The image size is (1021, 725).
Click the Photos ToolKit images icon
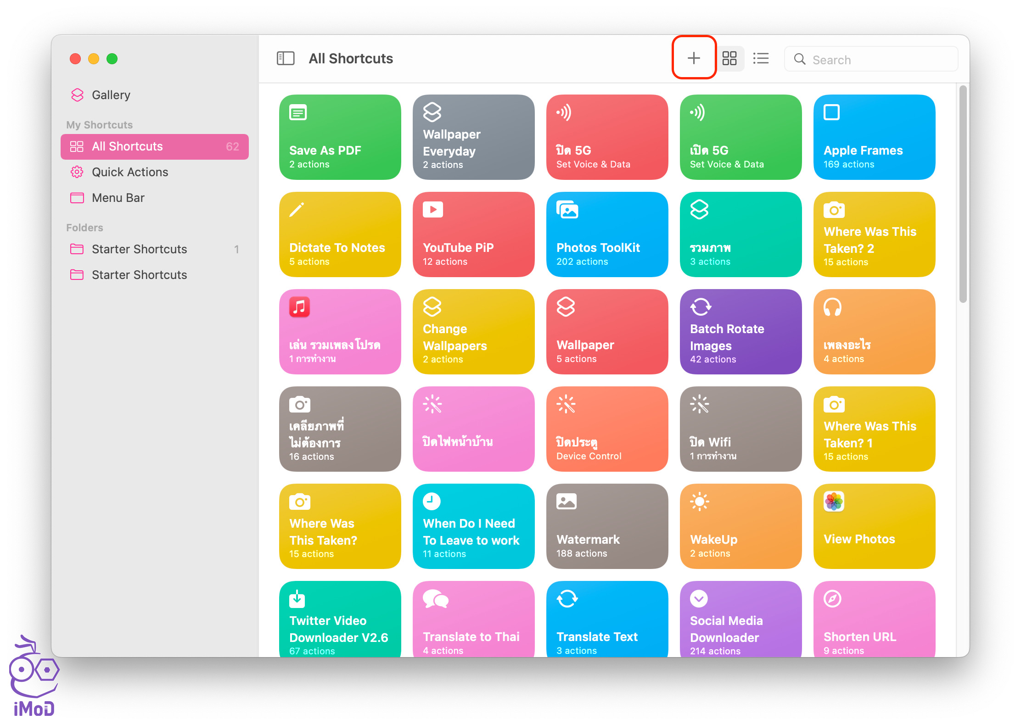[x=567, y=210]
